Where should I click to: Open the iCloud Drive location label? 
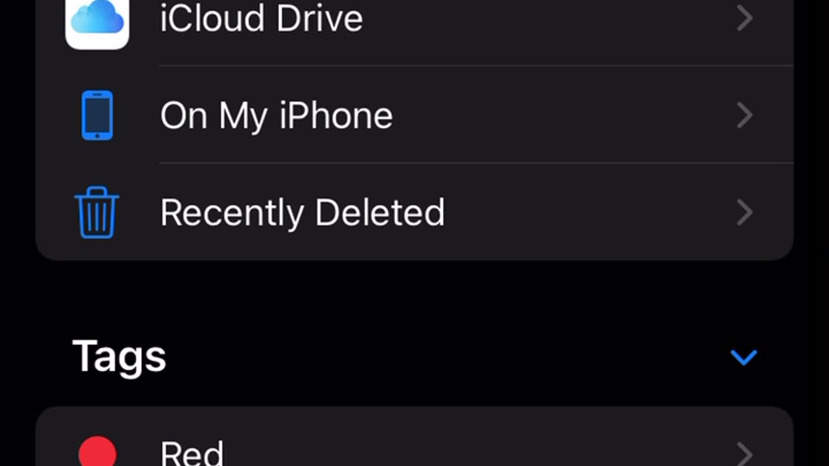261,18
